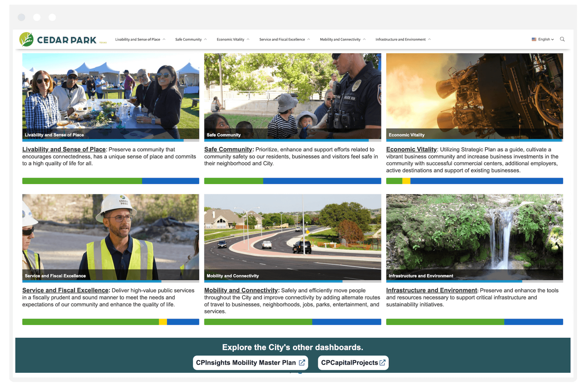Open CPInsights Mobility Master Plan dashboard
Image resolution: width=581 pixels, height=389 pixels.
coord(250,363)
